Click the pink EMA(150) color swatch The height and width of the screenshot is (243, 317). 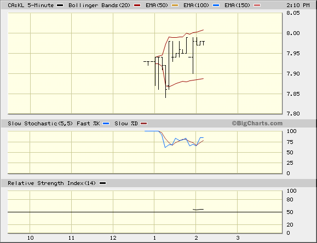pos(257,5)
